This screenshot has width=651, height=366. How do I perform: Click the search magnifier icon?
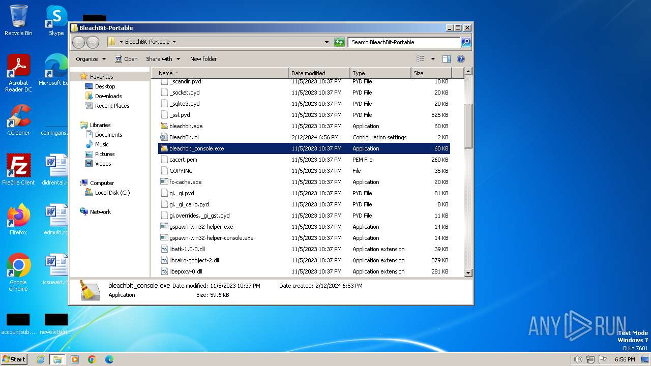click(465, 42)
